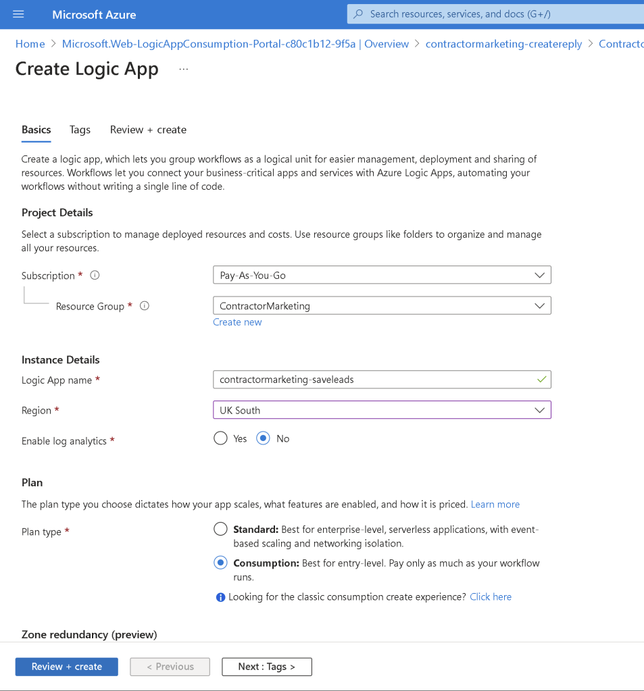Choose the Standard plan type
This screenshot has height=691, width=644.
tap(220, 529)
